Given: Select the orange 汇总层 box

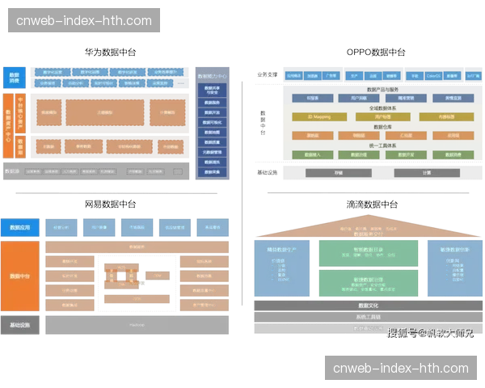Looking at the screenshot, I should point(406,136).
